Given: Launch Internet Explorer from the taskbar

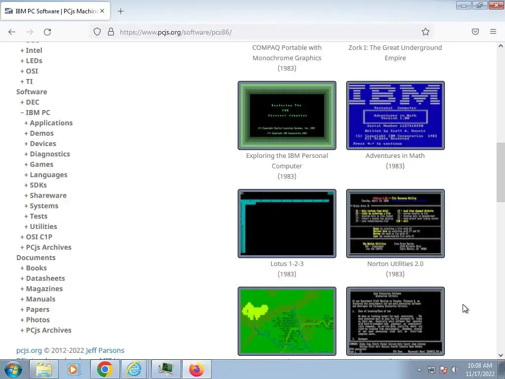Looking at the screenshot, I should tap(134, 369).
